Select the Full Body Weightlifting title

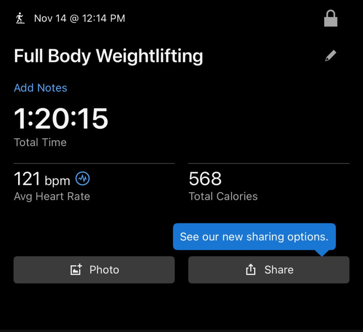(108, 55)
